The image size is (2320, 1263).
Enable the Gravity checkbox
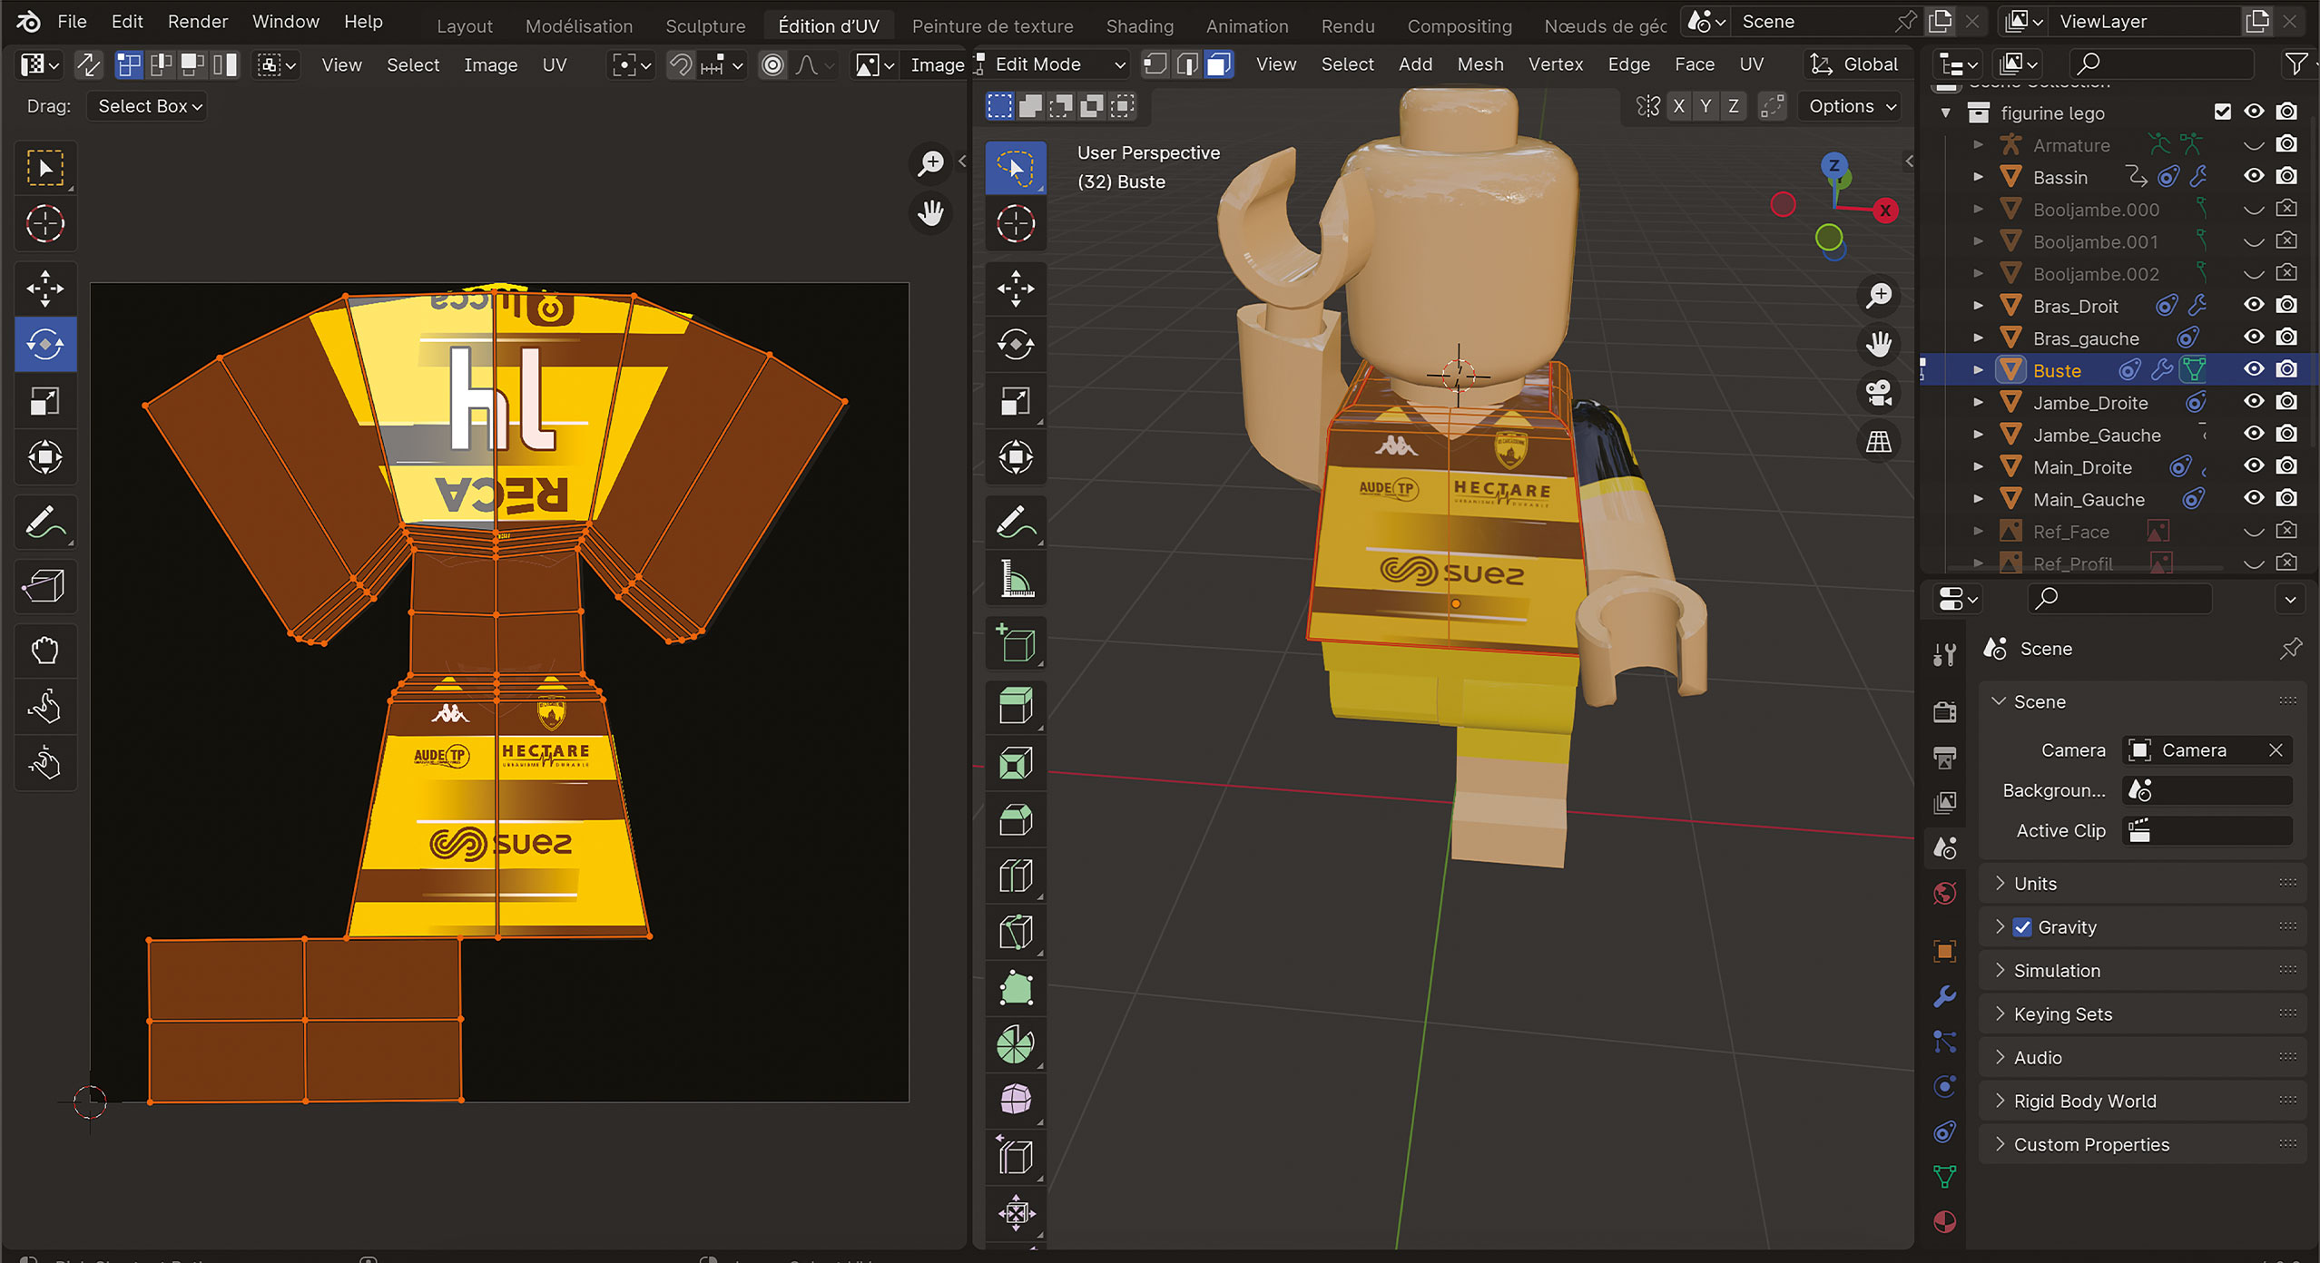[x=2022, y=927]
